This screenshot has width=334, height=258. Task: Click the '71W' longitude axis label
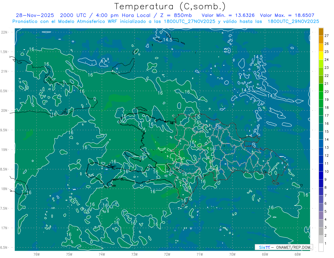pos(200,254)
